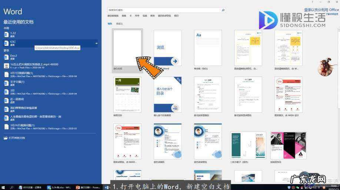Click the magnifier icon in template search
This screenshot has width=340, height=190.
click(x=223, y=10)
